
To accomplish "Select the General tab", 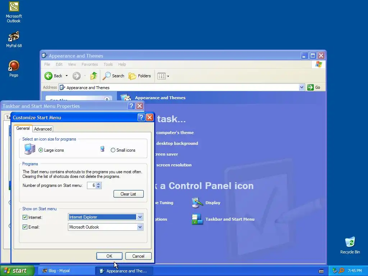I will pyautogui.click(x=23, y=128).
